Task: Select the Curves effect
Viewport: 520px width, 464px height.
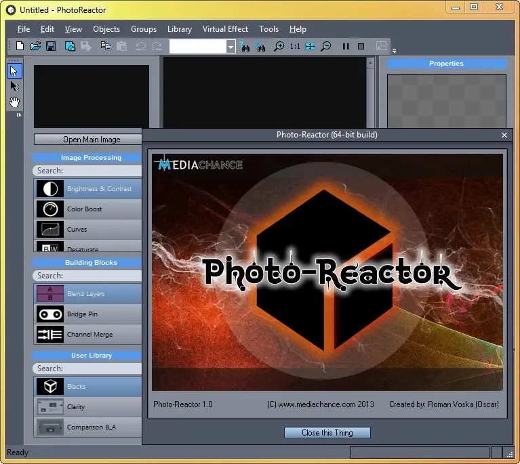Action: tap(88, 230)
